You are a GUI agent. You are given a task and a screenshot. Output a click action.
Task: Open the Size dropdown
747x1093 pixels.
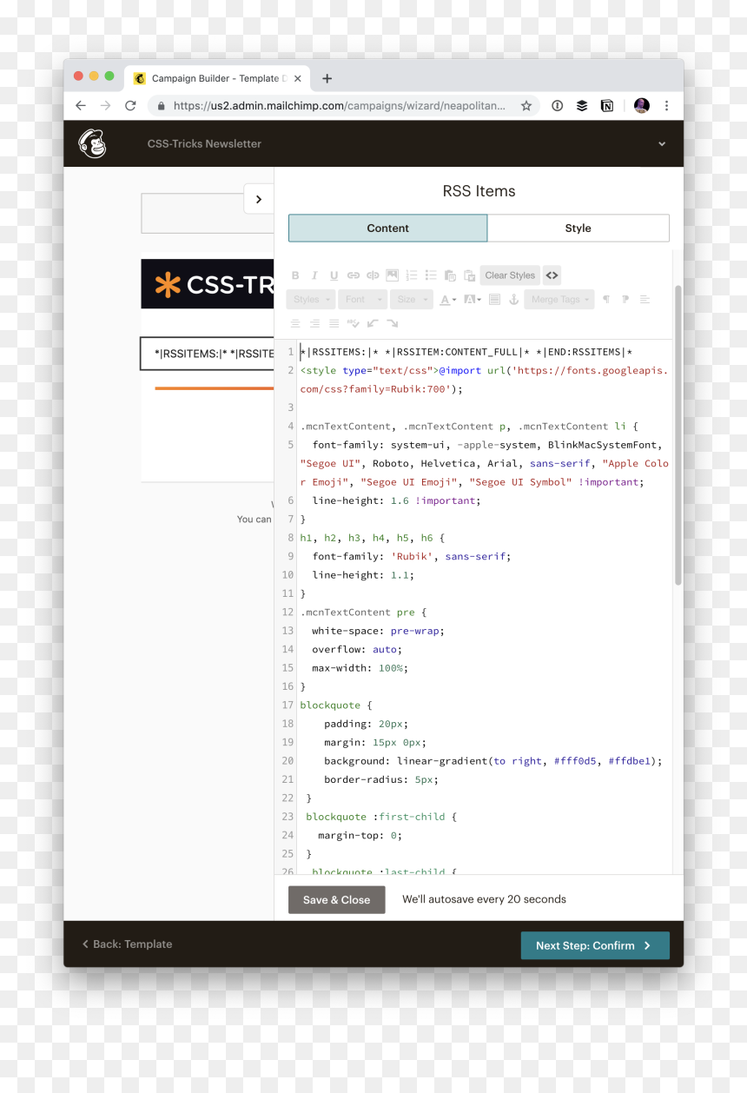(412, 300)
